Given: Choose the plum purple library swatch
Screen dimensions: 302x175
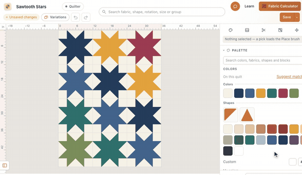Looking at the screenshot, I should coord(294,140).
